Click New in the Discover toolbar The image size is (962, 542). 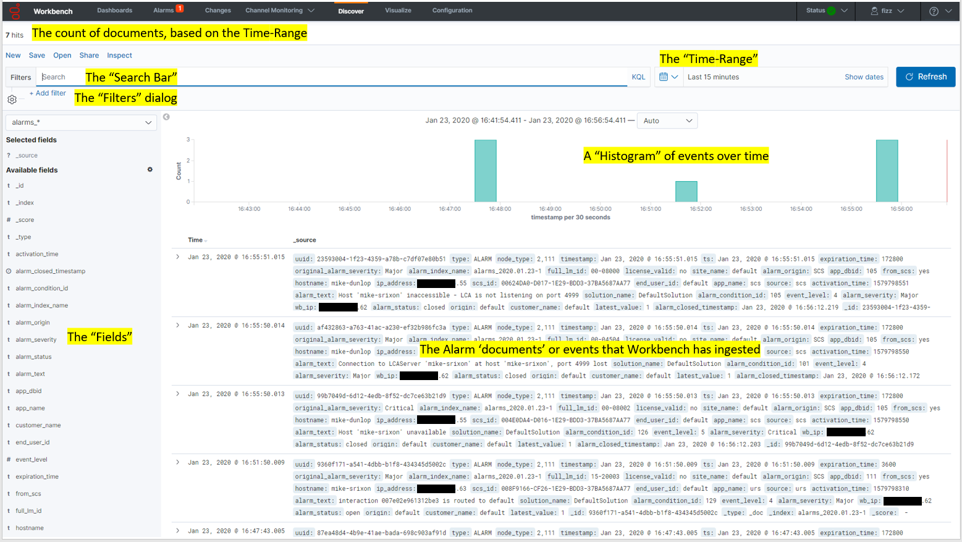13,56
